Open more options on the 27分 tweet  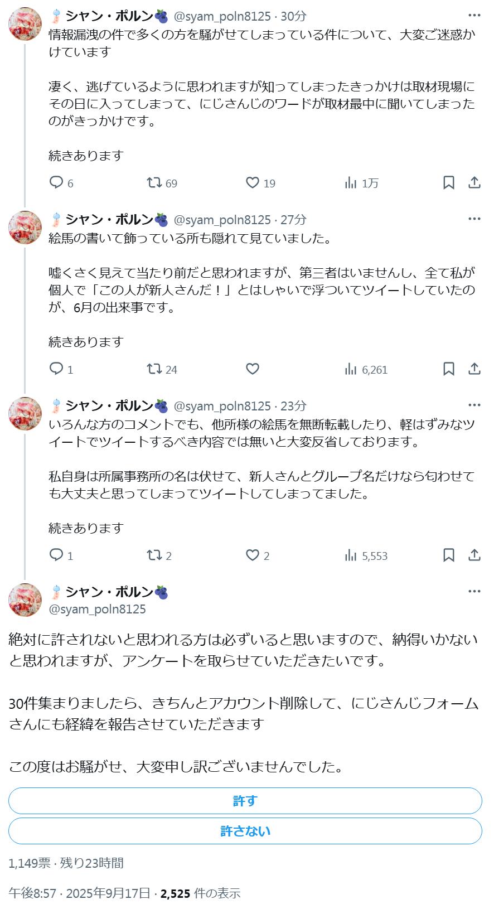point(474,219)
